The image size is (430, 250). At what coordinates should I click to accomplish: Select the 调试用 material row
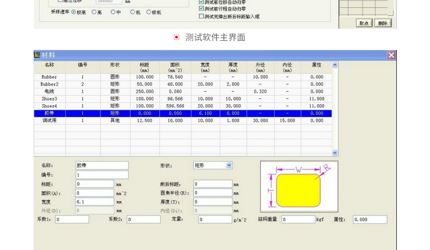(50, 121)
